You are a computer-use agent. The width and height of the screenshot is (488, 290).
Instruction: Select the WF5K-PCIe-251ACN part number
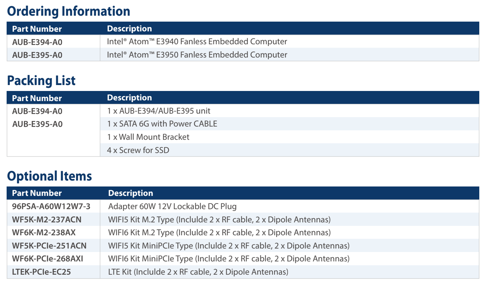49,246
